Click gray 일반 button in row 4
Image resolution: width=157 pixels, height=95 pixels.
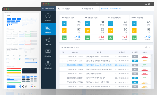135,69
